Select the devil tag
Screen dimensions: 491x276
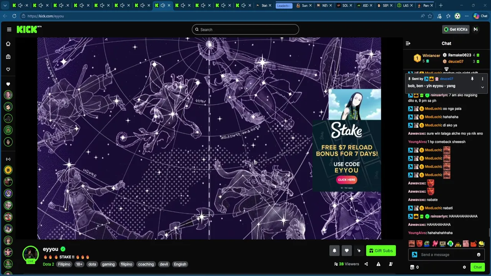click(164, 264)
